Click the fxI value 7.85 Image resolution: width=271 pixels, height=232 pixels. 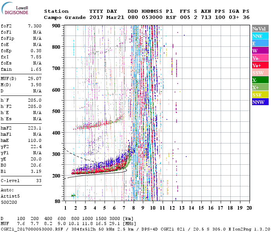click(x=36, y=57)
